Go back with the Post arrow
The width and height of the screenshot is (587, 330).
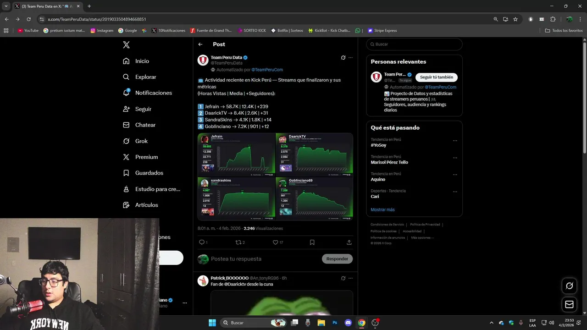point(200,44)
